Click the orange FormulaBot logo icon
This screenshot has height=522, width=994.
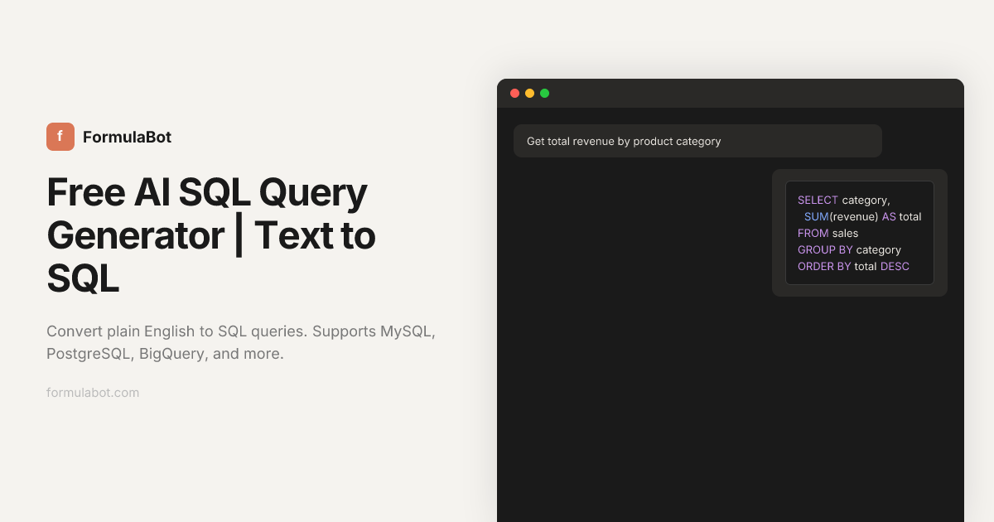(60, 137)
